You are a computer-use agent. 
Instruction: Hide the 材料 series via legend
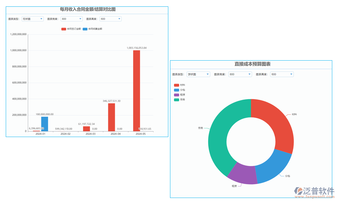click(x=179, y=85)
